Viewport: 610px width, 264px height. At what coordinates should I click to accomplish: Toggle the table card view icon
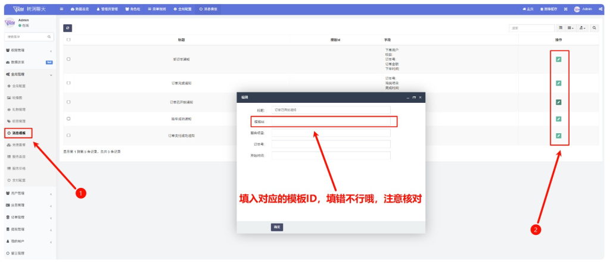pos(561,28)
